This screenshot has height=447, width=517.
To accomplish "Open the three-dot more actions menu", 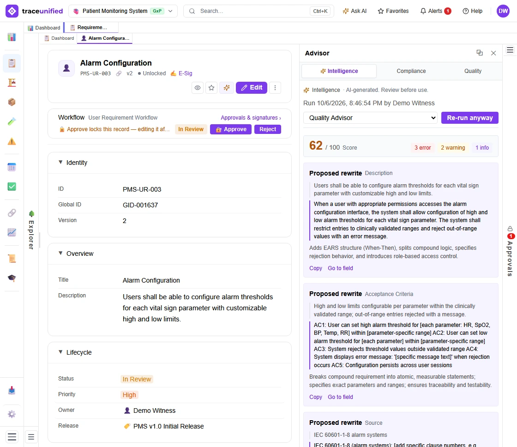I will point(275,88).
